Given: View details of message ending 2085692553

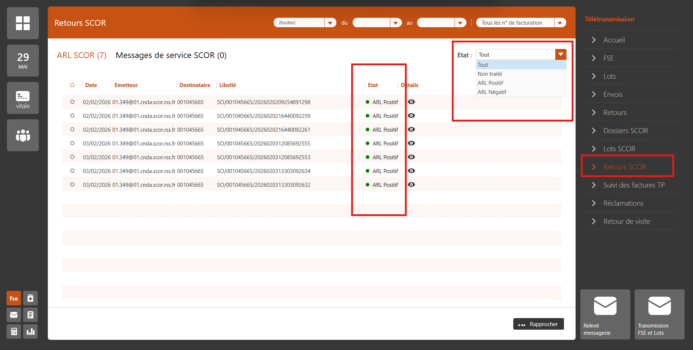Looking at the screenshot, I should coord(411,157).
